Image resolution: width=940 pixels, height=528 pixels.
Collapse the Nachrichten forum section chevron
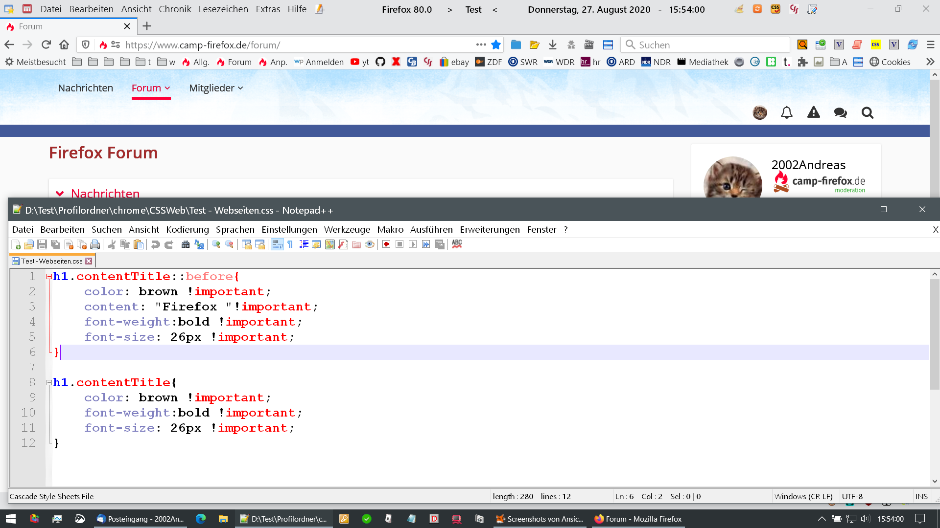(60, 194)
